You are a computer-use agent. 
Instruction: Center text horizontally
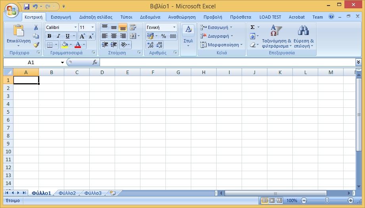coord(113,36)
